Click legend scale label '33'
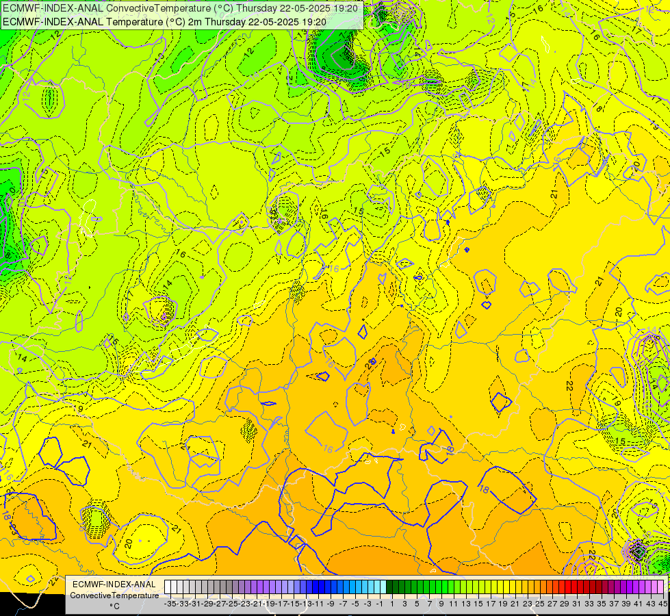Viewport: 670px width, 616px height. [x=589, y=604]
